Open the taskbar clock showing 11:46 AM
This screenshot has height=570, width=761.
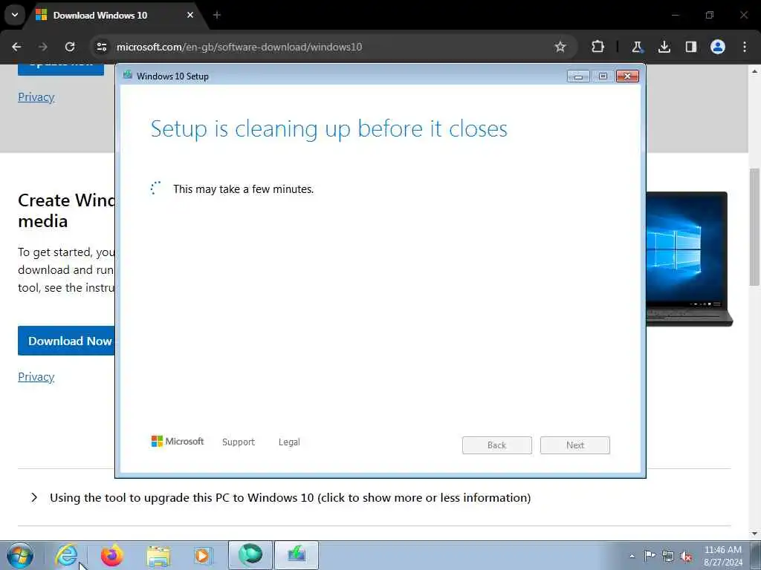723,555
